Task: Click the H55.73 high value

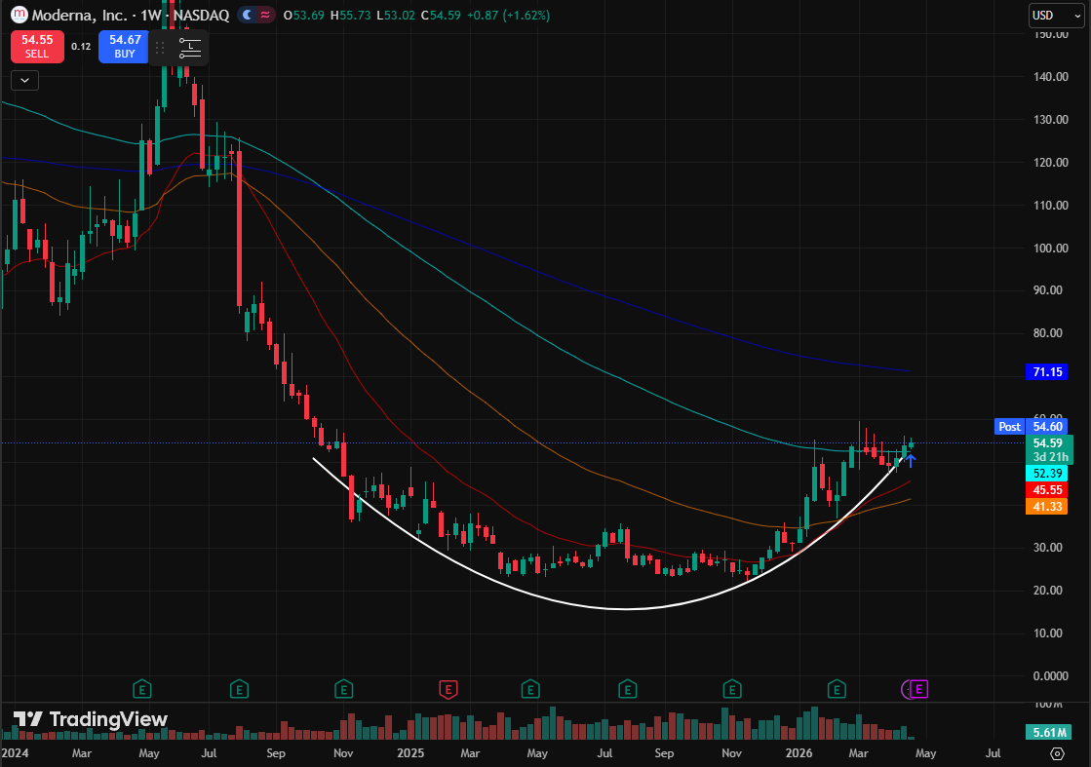Action: [x=350, y=16]
